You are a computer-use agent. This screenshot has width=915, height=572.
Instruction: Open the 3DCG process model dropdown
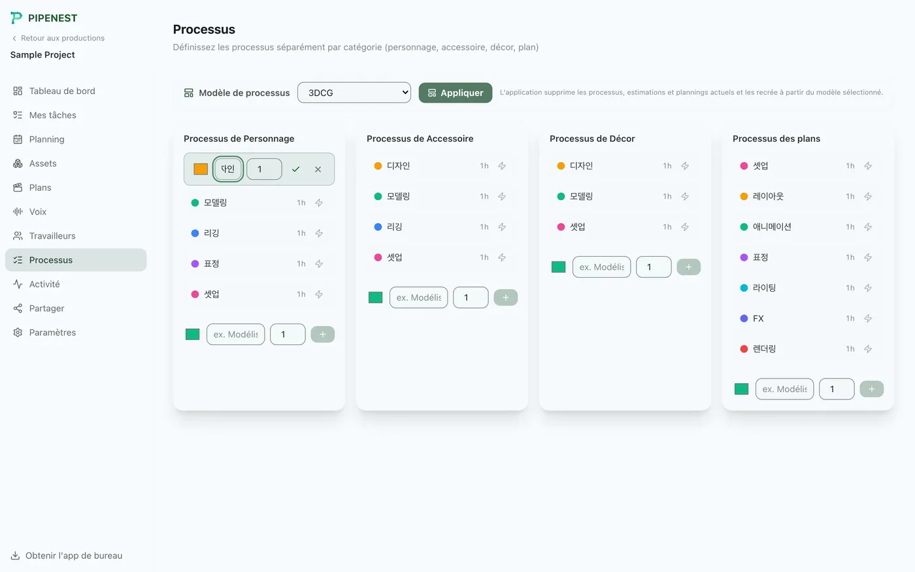(354, 93)
